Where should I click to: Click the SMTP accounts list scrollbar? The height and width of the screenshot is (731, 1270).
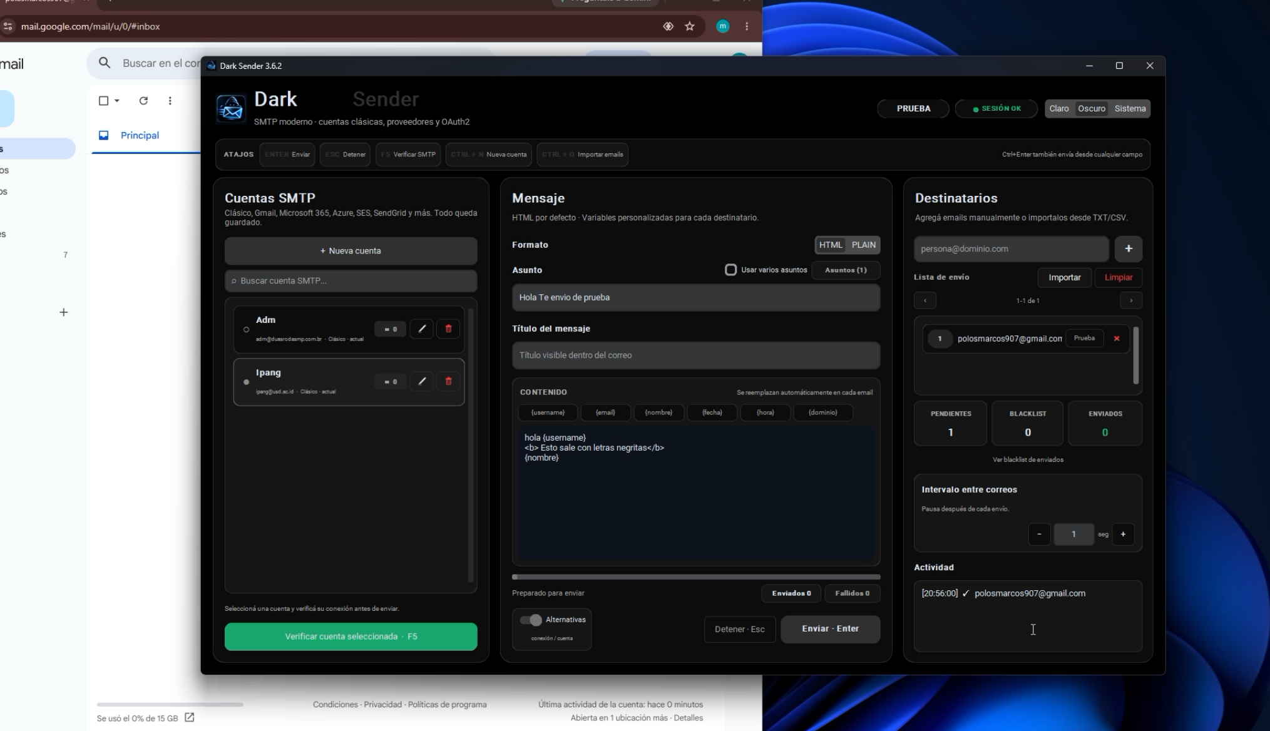click(x=471, y=444)
